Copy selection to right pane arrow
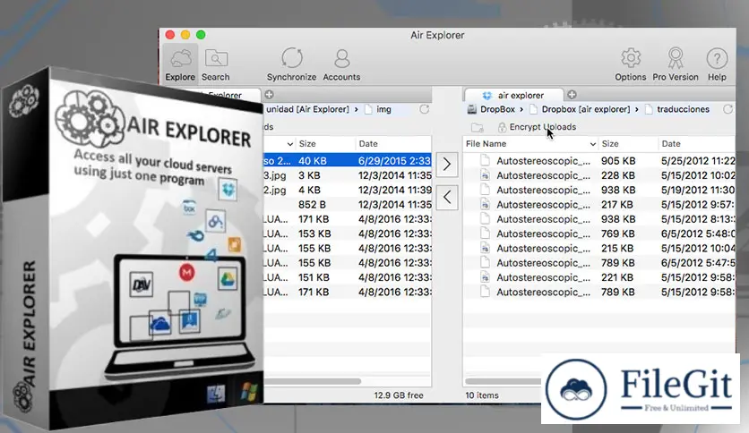The height and width of the screenshot is (433, 749). [447, 164]
